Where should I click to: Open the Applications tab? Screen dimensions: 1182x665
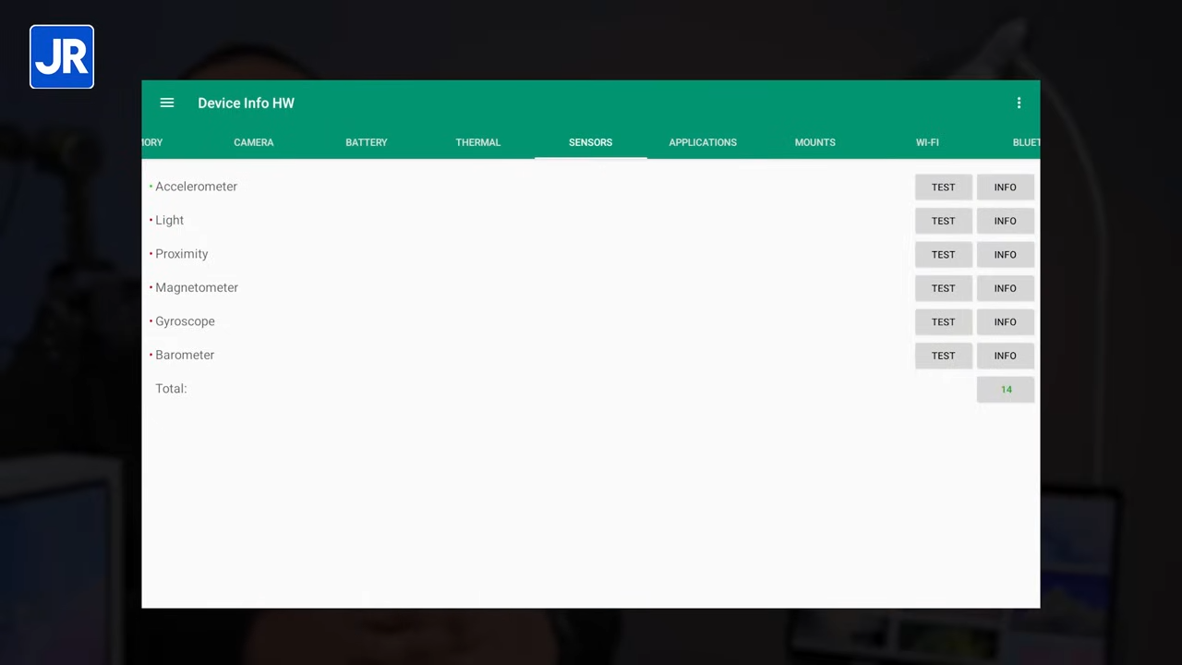(x=703, y=142)
